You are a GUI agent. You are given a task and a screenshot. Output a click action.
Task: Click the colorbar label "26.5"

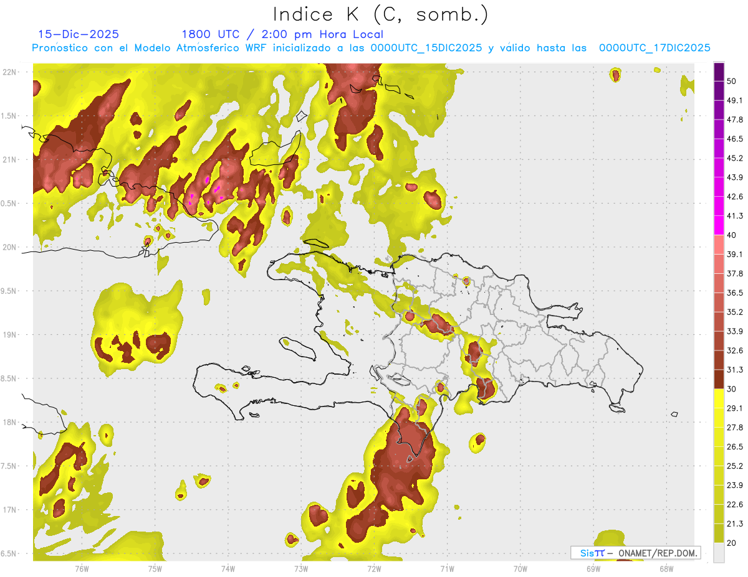pyautogui.click(x=735, y=447)
